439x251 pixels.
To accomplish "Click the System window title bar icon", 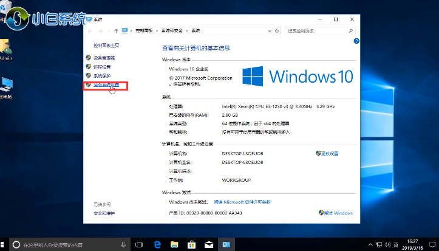I will pyautogui.click(x=89, y=19).
